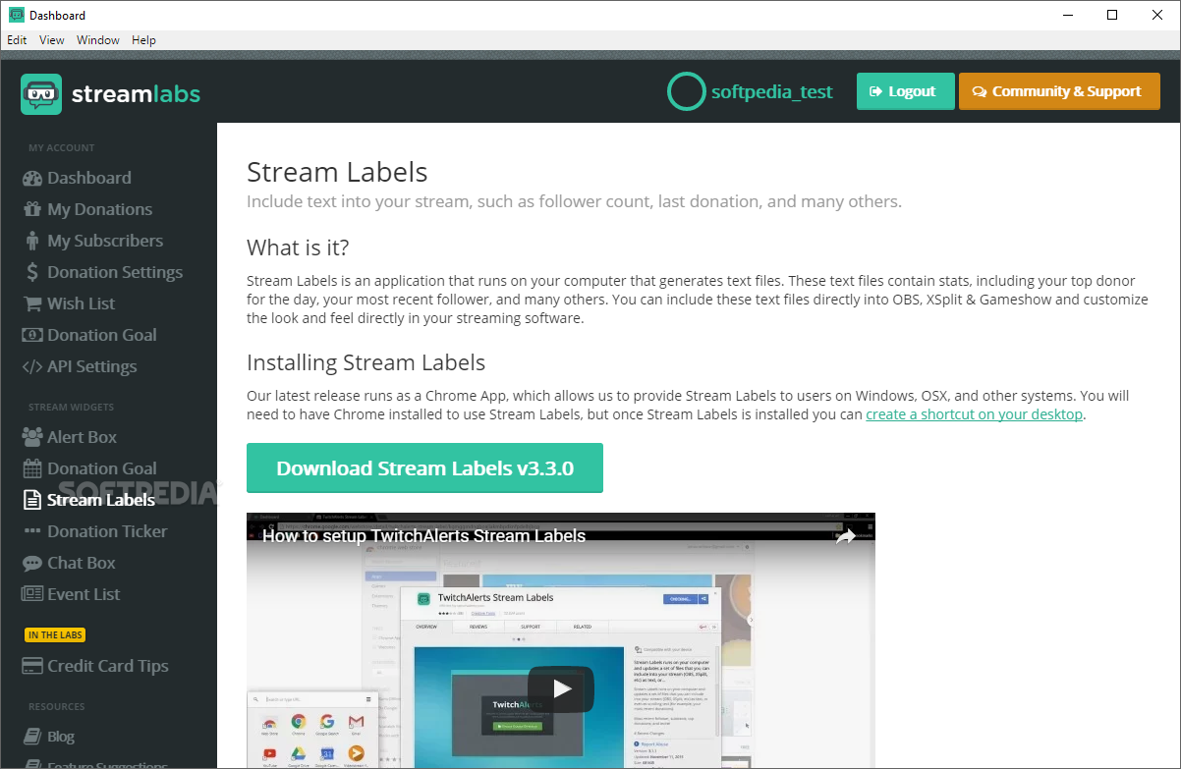Go to My Donations page
1181x769 pixels.
pos(99,209)
